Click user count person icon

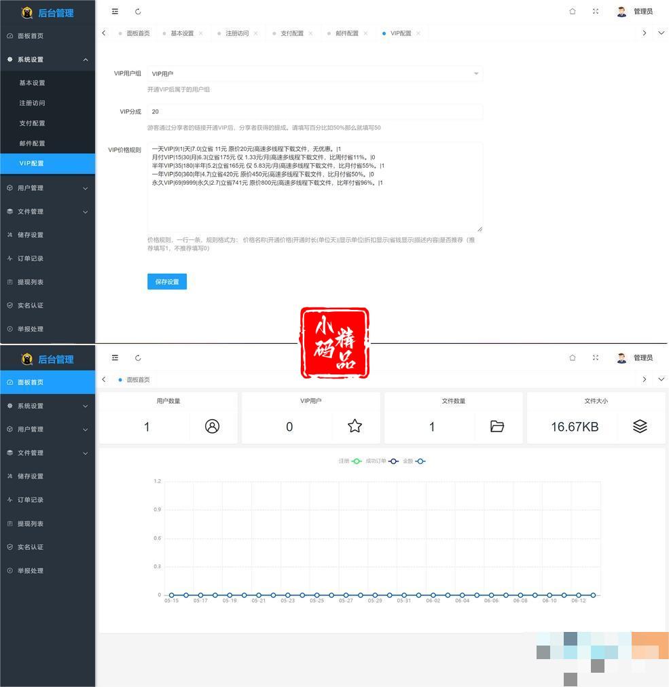click(x=213, y=426)
